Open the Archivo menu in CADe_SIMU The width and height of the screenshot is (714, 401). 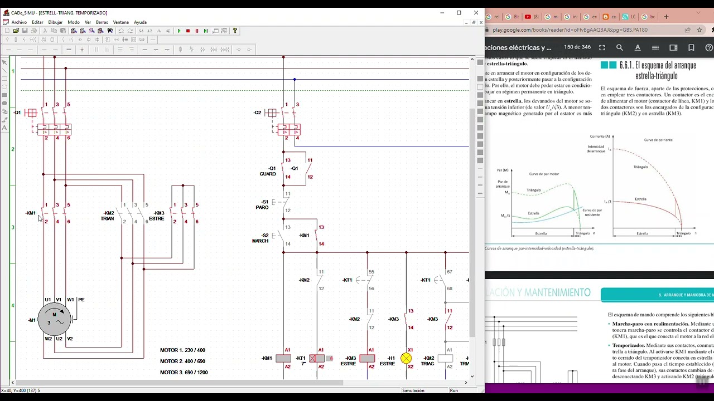pos(18,22)
